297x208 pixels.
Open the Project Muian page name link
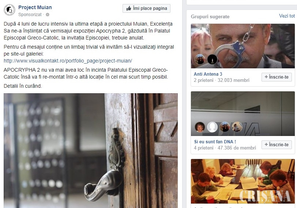pos(35,7)
